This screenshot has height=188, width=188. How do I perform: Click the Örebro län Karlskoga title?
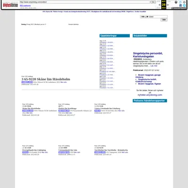[x=67, y=109]
